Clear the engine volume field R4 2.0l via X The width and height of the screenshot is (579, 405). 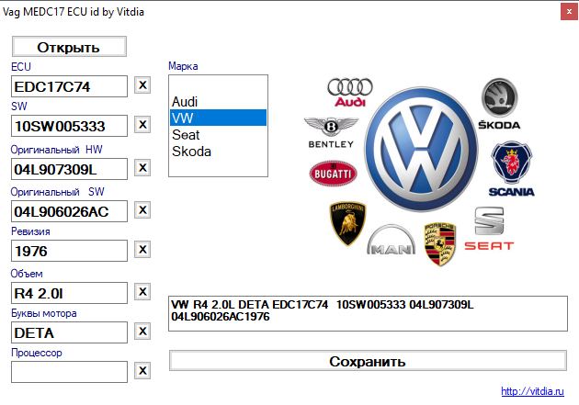[142, 292]
